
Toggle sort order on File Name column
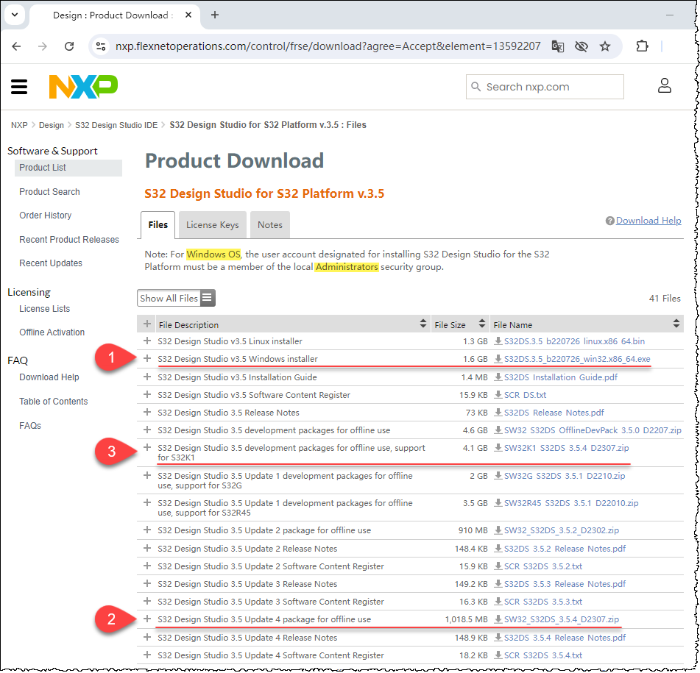676,322
